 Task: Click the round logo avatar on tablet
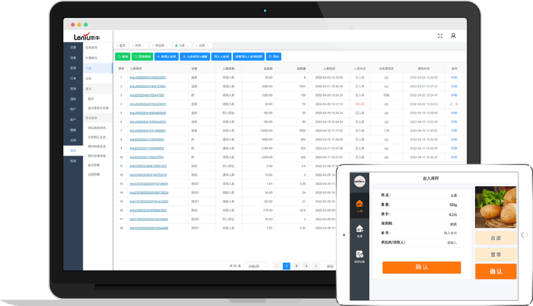359,180
